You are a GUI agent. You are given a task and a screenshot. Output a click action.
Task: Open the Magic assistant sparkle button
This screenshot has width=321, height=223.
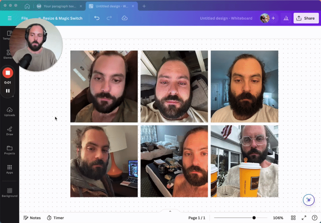(308, 200)
